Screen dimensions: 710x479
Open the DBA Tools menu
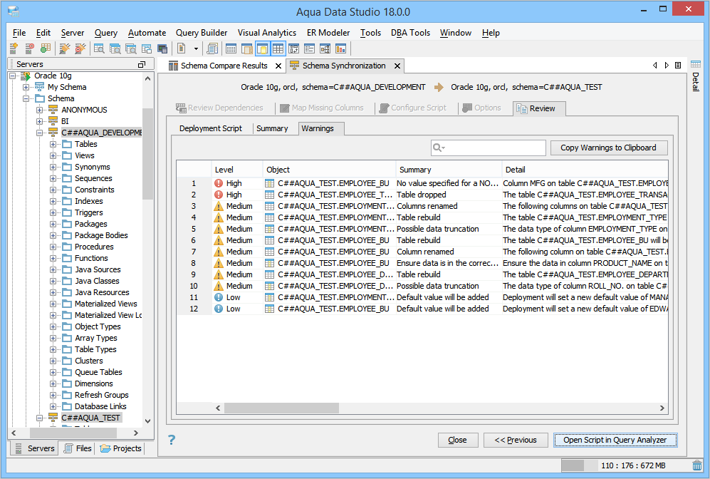410,33
